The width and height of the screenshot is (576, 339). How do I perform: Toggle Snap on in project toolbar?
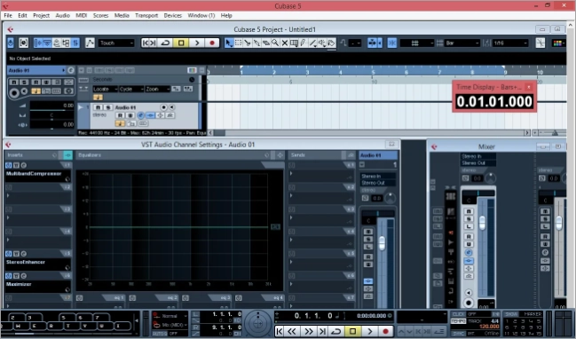click(392, 43)
